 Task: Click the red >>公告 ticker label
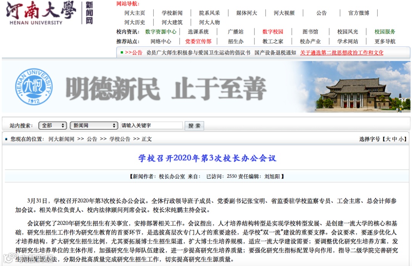pos(134,53)
